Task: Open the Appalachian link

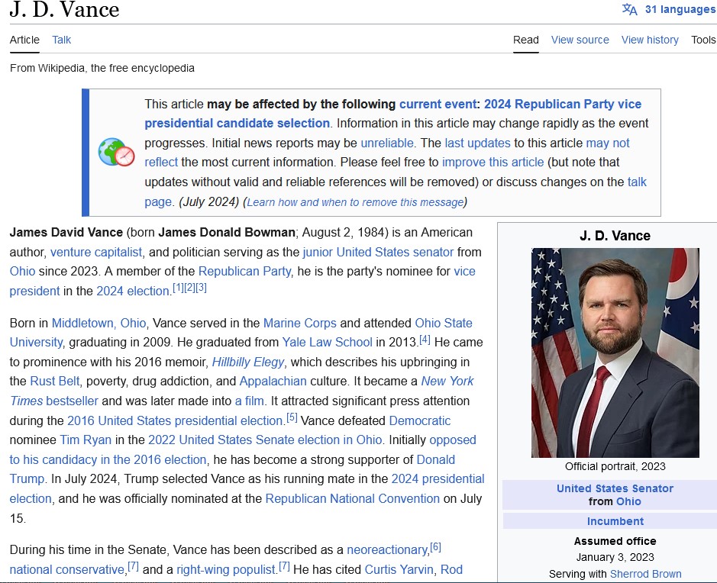Action: pyautogui.click(x=273, y=381)
